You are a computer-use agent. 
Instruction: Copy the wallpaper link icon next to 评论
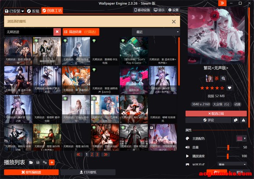[236, 120]
